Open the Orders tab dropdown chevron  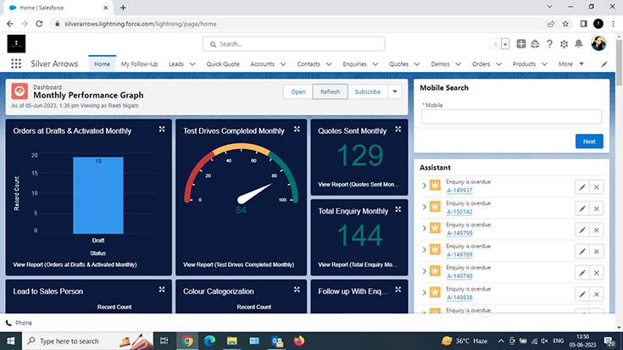pyautogui.click(x=498, y=64)
